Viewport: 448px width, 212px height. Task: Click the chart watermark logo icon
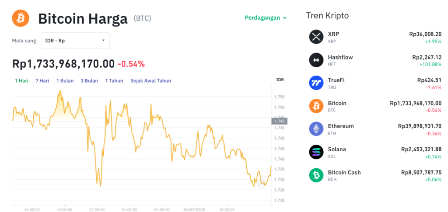point(261,184)
